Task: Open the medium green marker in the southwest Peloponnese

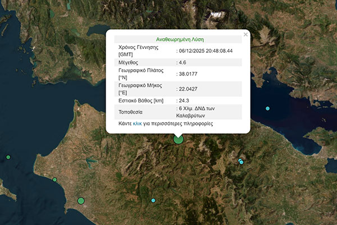Action: [81, 201]
